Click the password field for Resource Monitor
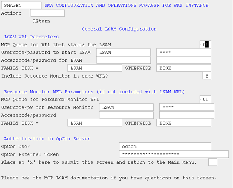 [187, 107]
